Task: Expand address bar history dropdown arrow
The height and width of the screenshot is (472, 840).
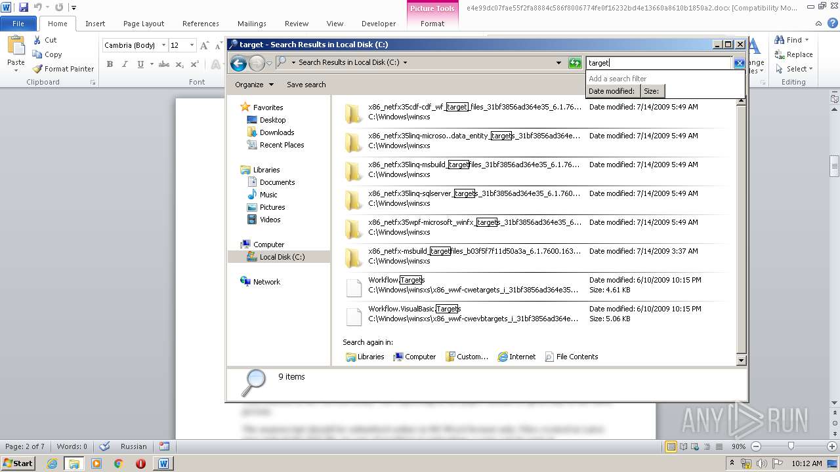Action: click(558, 63)
